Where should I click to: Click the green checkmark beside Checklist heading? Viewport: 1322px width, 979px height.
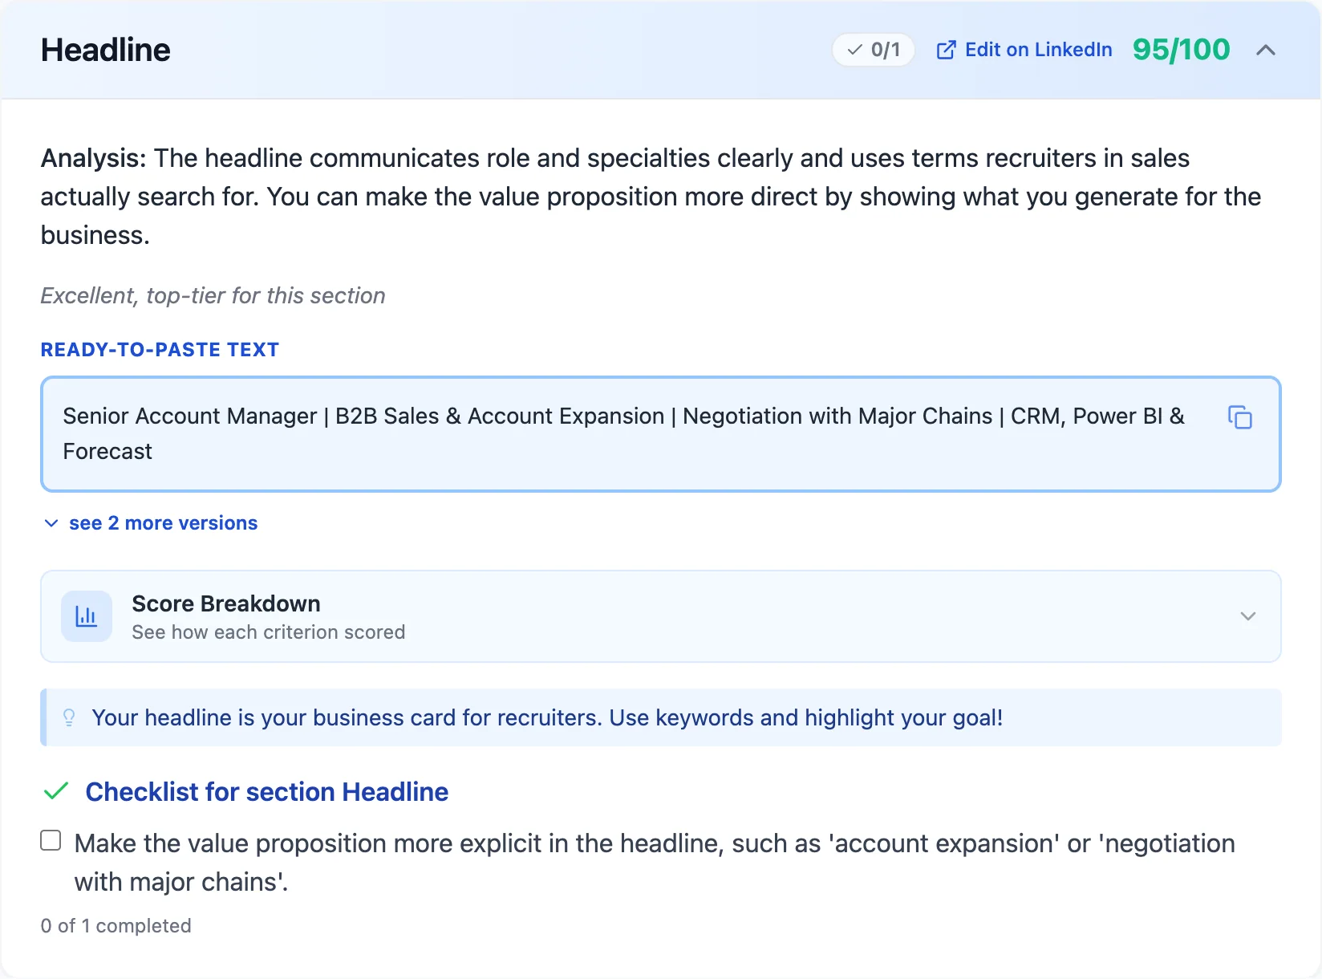[x=56, y=791]
